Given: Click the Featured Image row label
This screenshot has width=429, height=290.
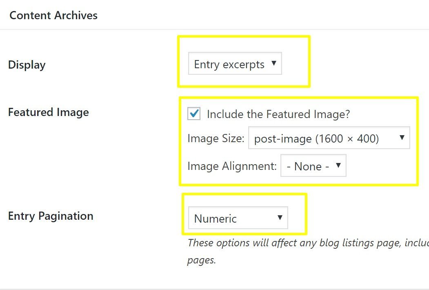Looking at the screenshot, I should [48, 112].
